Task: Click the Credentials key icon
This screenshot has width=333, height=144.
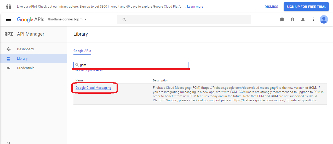Action: [9, 68]
